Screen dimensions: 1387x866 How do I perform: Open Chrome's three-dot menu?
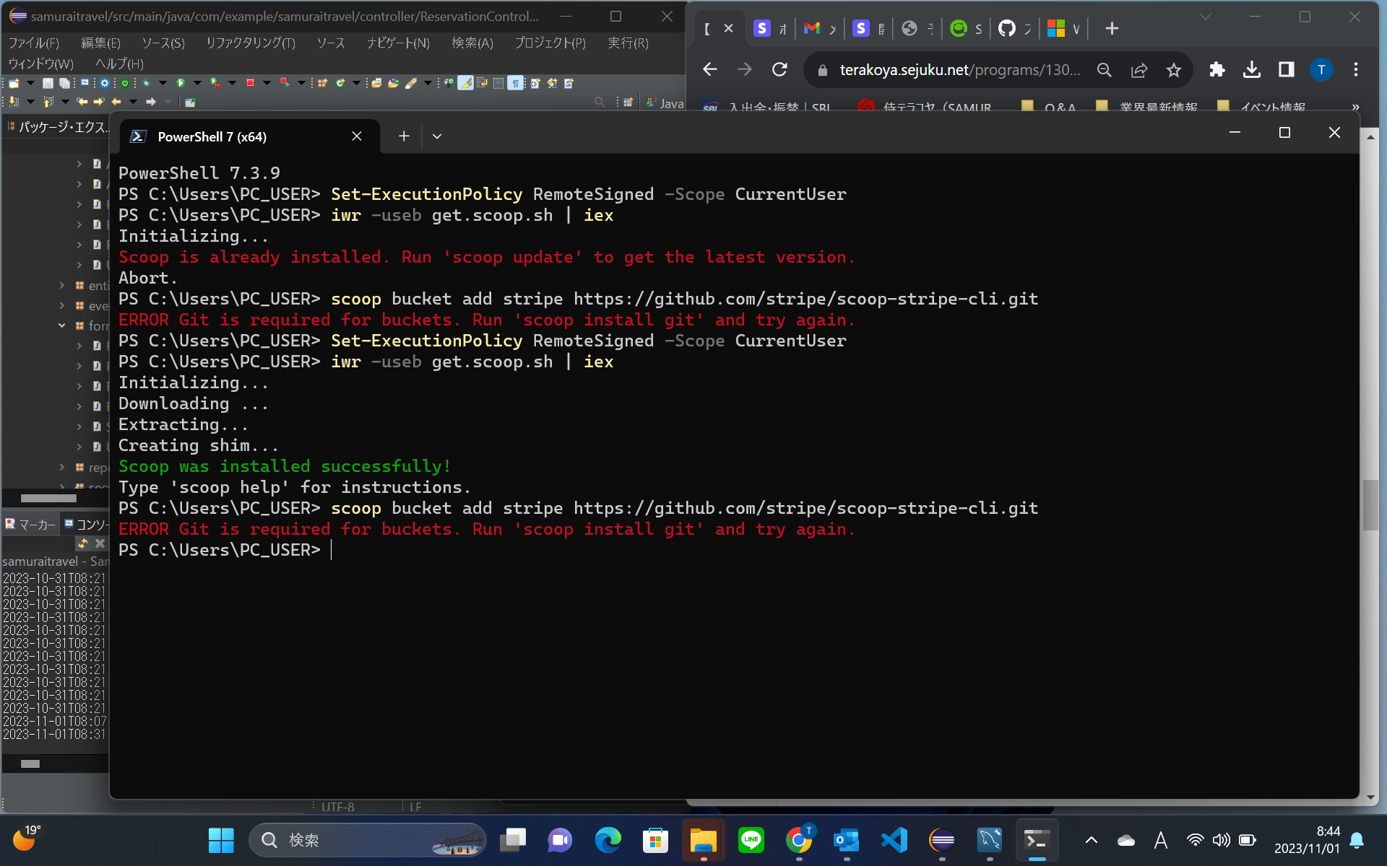(x=1356, y=69)
